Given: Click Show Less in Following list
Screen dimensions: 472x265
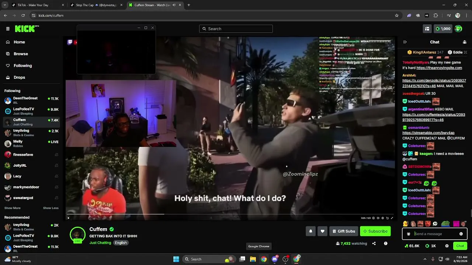Looking at the screenshot, I should [x=51, y=208].
